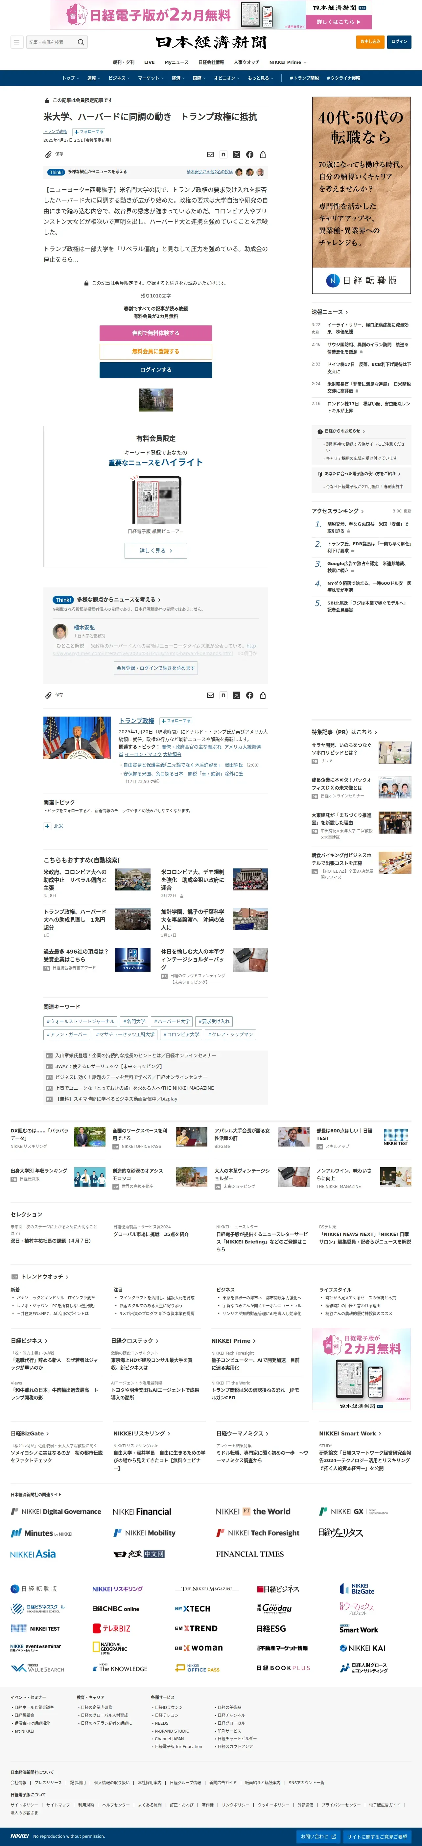Click the Facebook icon above the トランプ政権 topic box
This screenshot has width=422, height=1846.
(x=249, y=695)
